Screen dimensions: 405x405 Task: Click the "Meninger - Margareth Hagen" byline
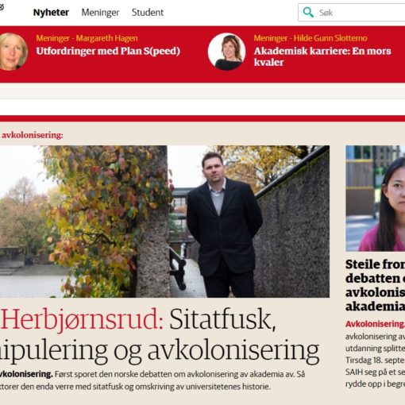87,38
